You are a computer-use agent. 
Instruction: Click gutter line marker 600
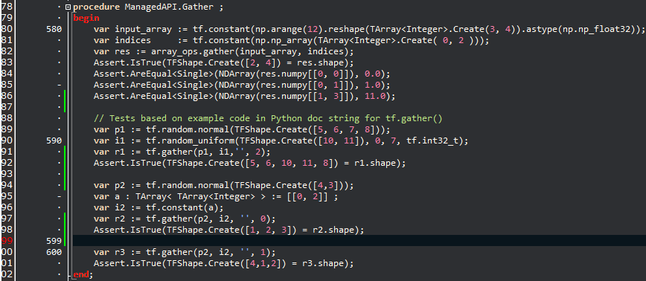pyautogui.click(x=54, y=253)
